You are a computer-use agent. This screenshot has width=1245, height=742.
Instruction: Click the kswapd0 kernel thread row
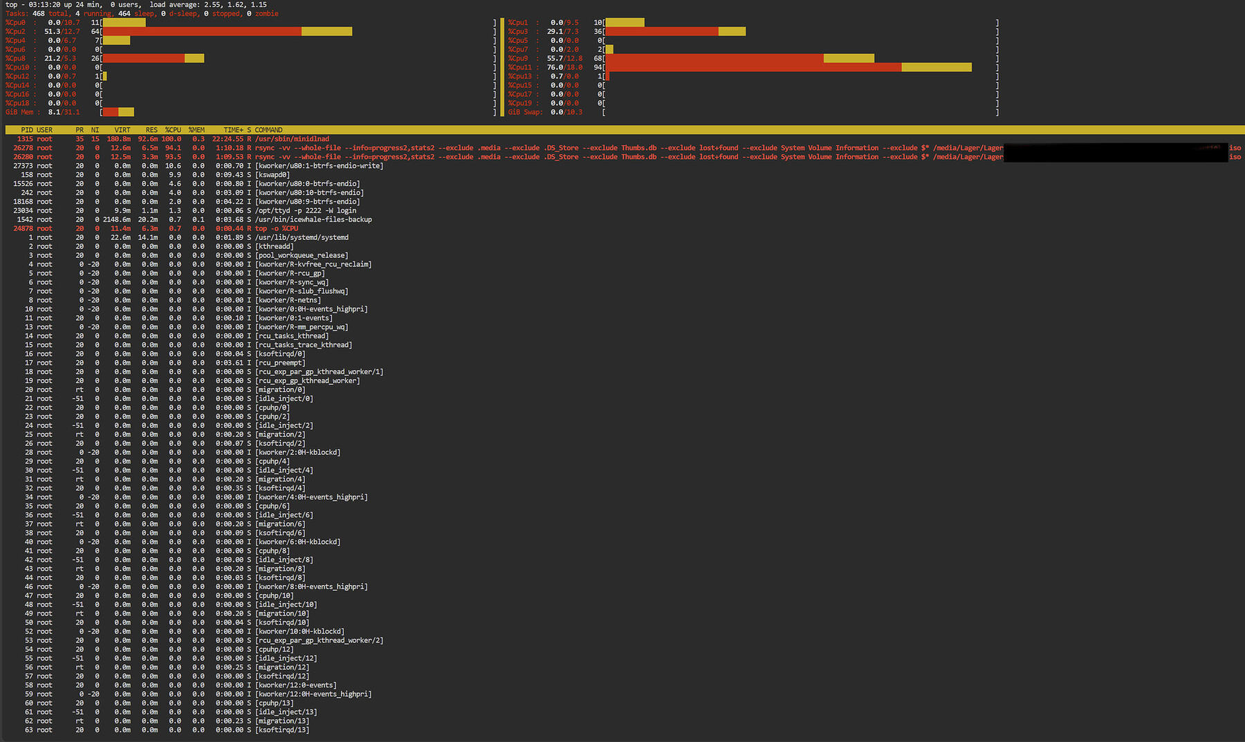273,175
